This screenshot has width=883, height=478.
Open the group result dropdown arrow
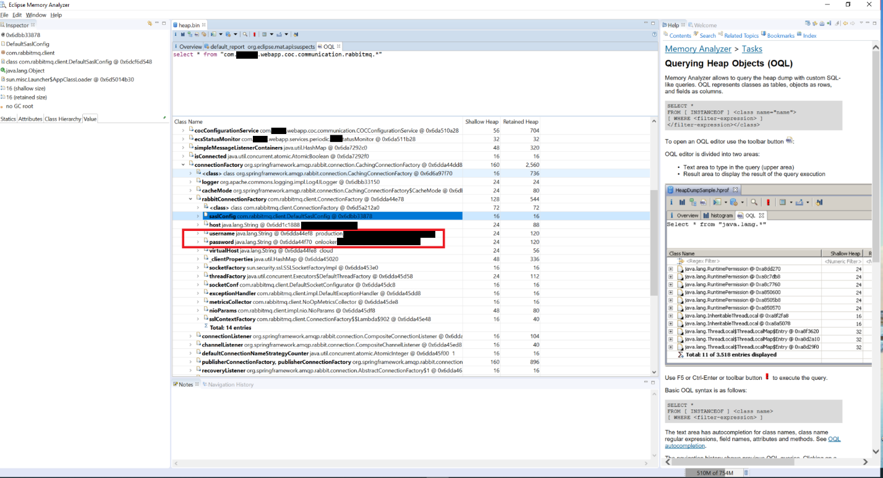coord(271,34)
